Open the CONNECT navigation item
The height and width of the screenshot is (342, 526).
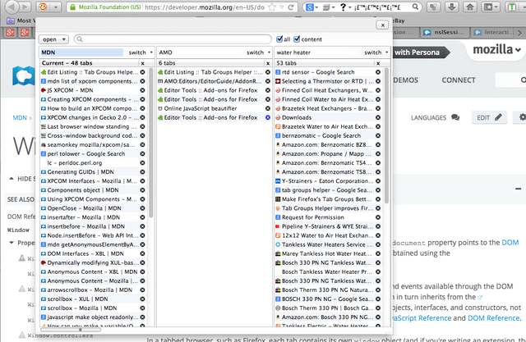coord(459,80)
